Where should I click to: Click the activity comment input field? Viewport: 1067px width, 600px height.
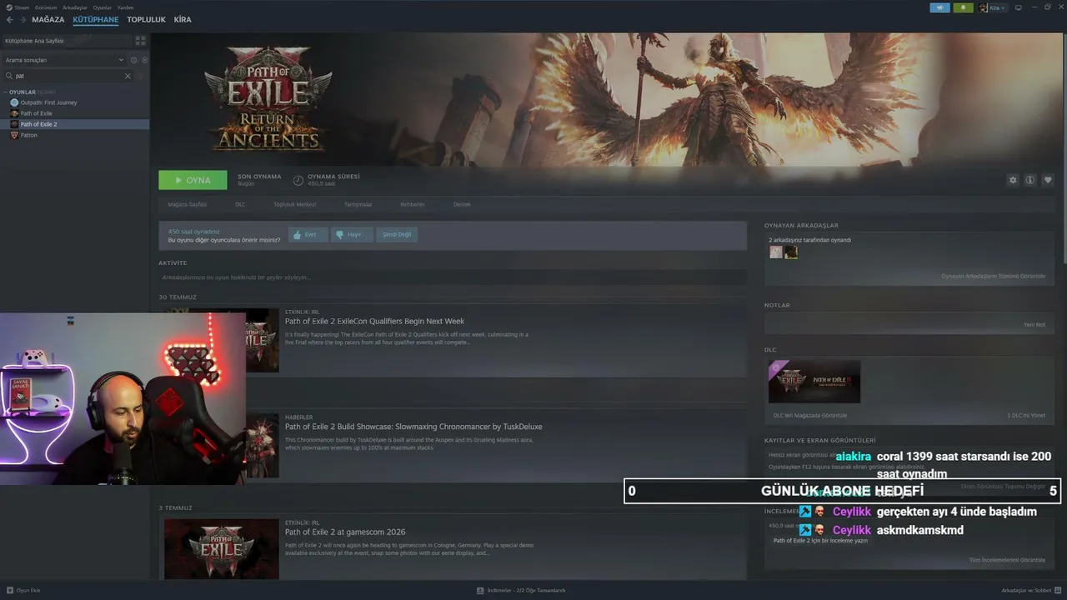[453, 277]
